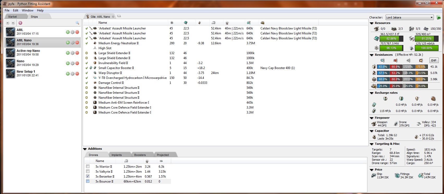Click the damage pattern icon beside 25.0% row
444x194 pixels.
pos(374,86)
